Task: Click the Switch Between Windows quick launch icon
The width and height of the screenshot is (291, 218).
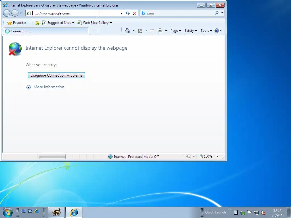Action: pos(30,211)
